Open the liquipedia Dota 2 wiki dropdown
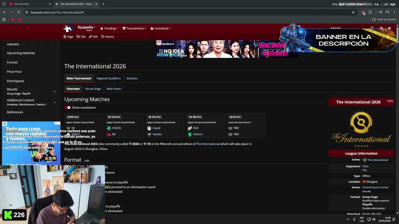The image size is (399, 224). 86,28
